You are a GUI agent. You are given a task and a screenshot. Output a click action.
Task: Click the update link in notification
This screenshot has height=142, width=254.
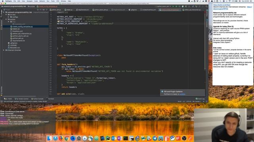[183, 94]
